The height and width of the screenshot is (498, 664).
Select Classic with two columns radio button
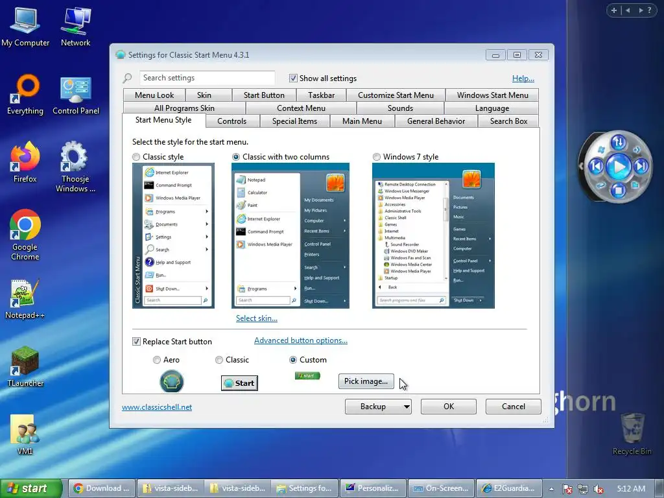pyautogui.click(x=236, y=157)
